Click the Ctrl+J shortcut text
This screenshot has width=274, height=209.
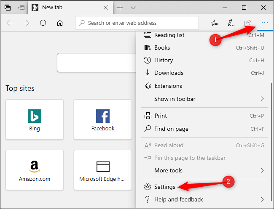tap(258, 73)
